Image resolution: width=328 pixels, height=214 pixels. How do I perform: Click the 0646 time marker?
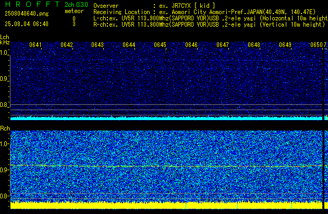click(191, 45)
